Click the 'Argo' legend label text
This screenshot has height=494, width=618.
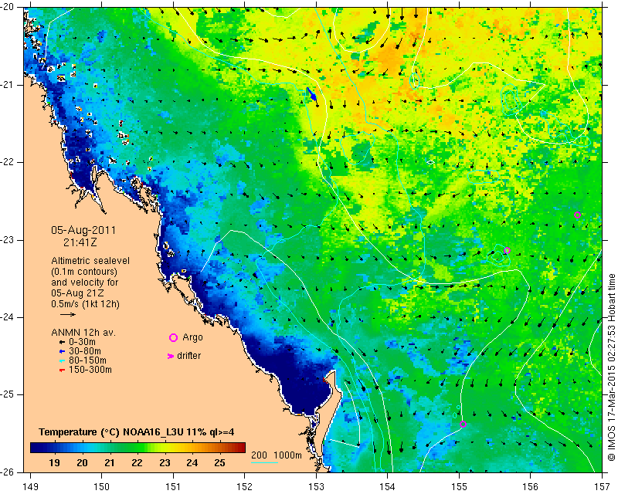[192, 337]
